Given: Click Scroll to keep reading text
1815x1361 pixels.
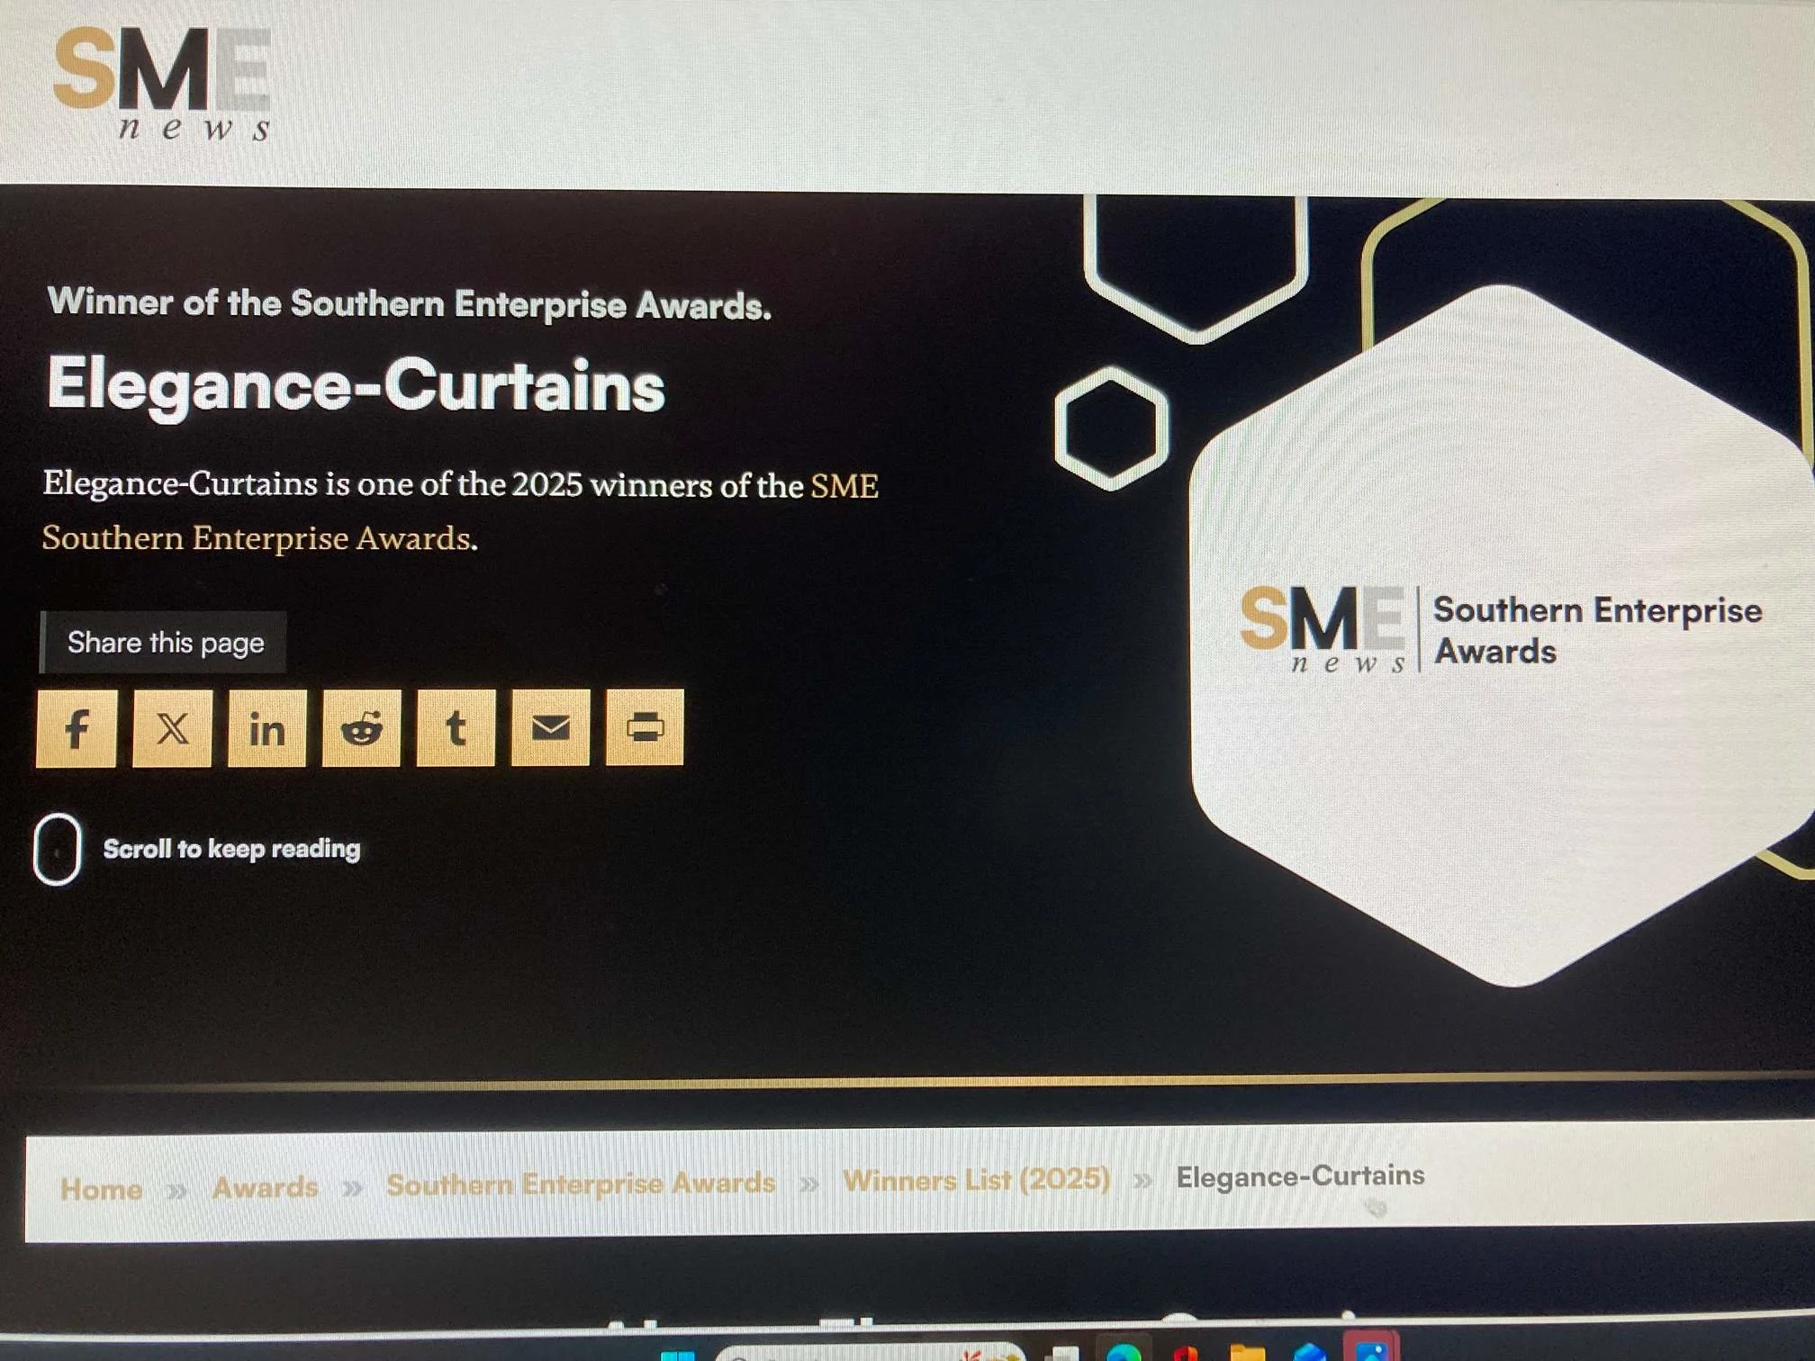Looking at the screenshot, I should coord(231,849).
